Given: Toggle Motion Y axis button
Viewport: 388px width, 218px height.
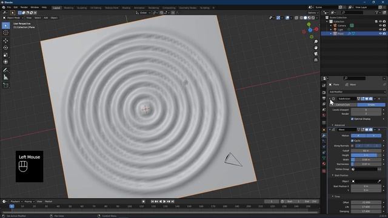Looking at the screenshot, I should pyautogui.click(x=373, y=136).
